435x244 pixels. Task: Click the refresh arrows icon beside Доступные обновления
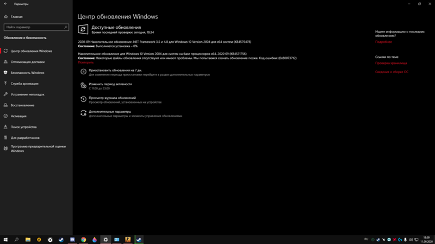point(83,29)
